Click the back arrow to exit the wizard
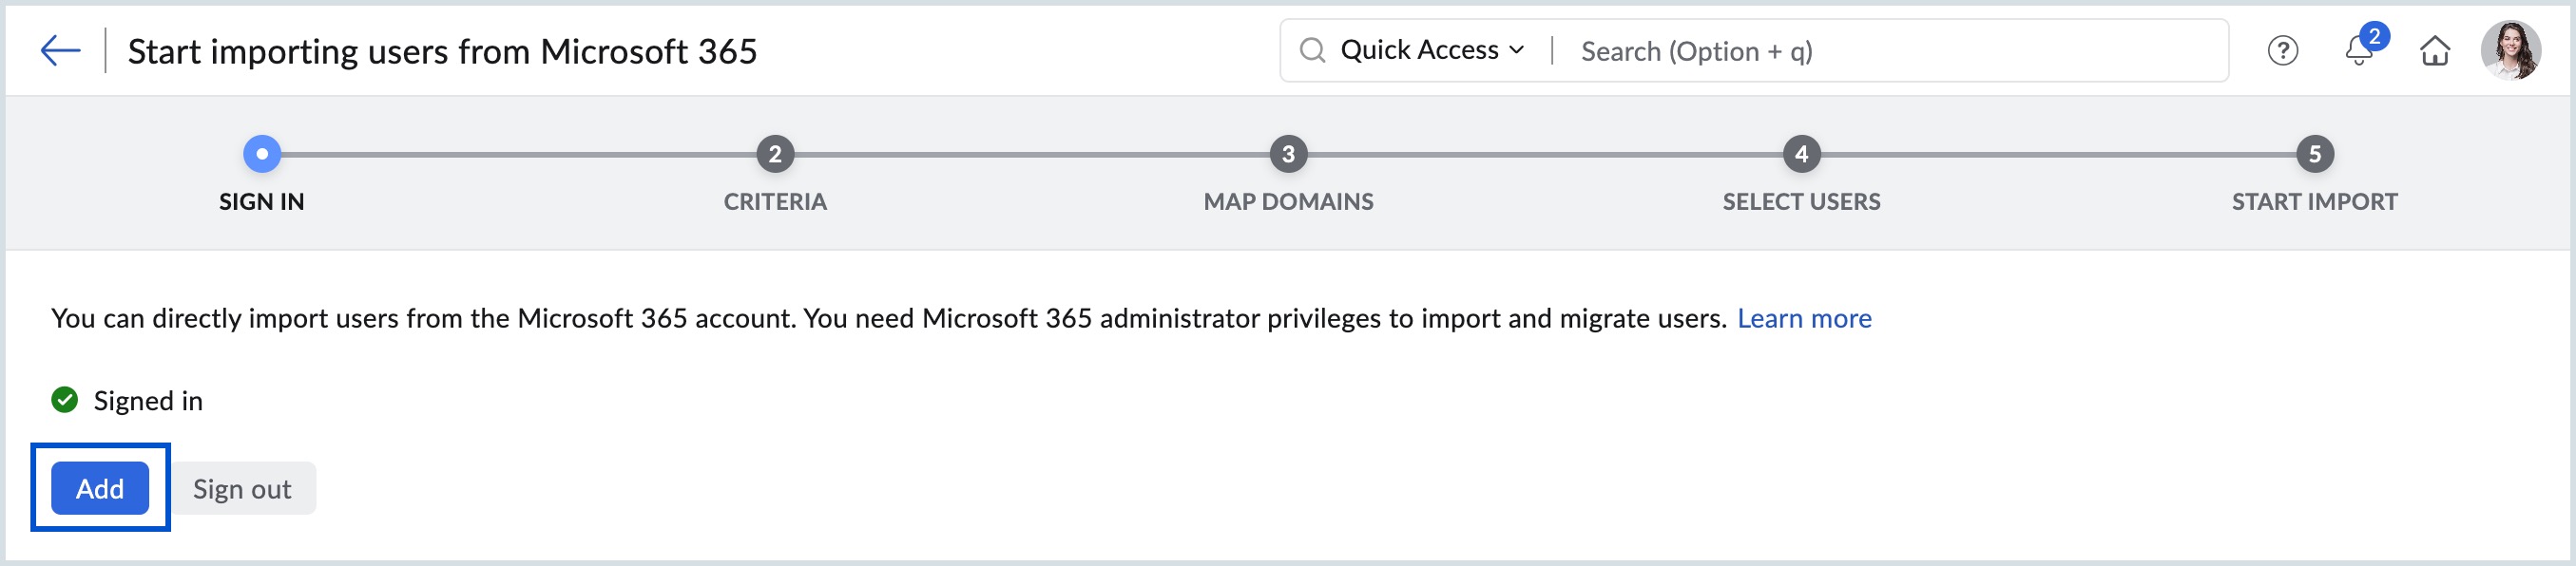 (60, 49)
